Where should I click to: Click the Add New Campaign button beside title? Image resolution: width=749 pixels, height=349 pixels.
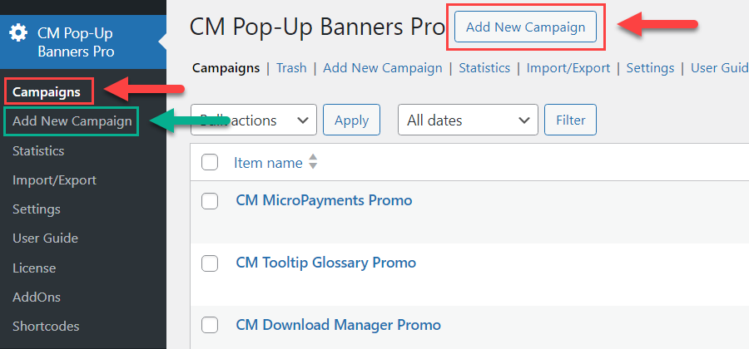[525, 27]
